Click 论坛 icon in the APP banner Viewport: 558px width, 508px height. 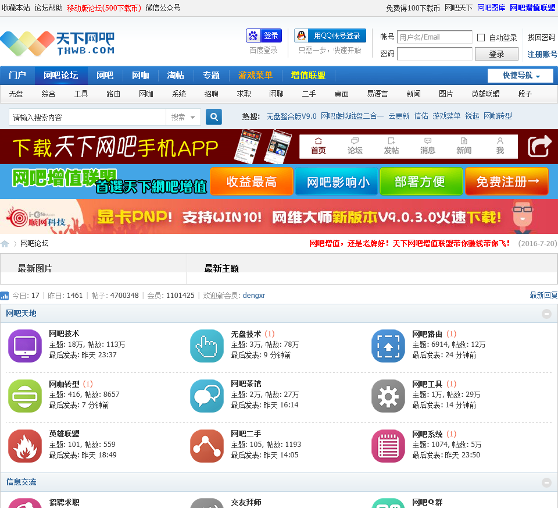click(355, 146)
